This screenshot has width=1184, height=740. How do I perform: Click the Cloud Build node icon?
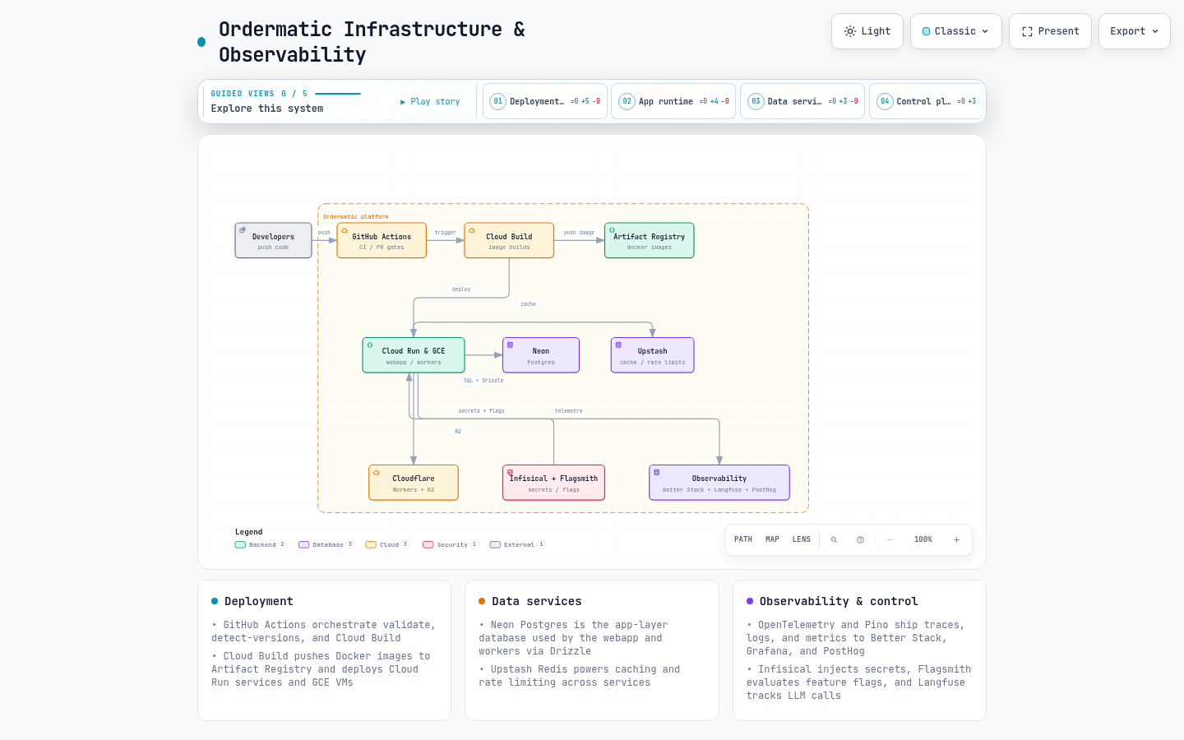point(472,231)
